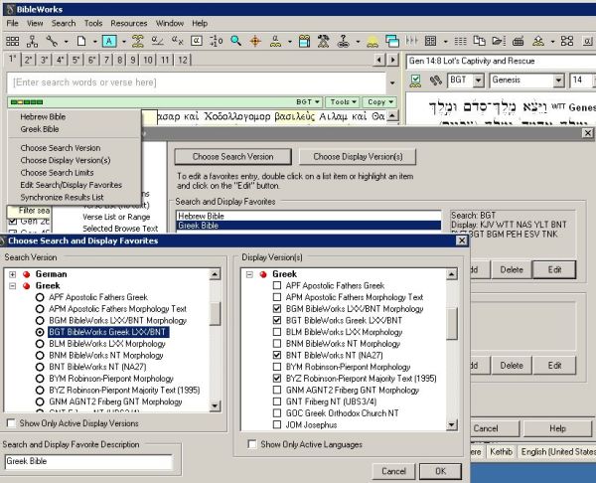The image size is (596, 483).
Task: Choose Synchronize Results List menu entry
Action: (62, 198)
